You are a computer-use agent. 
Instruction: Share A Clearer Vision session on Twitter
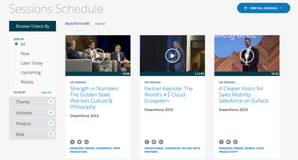pos(228,142)
